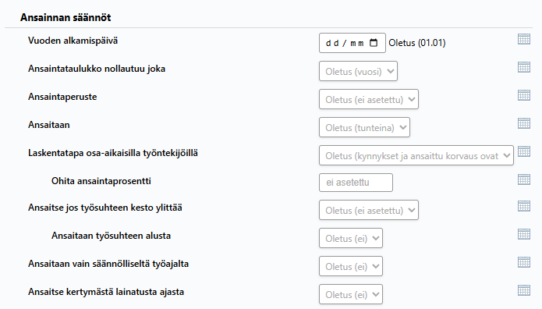Click calendar icon for Ansaitaan vain säännölliseltä työajalta

click(x=524, y=262)
